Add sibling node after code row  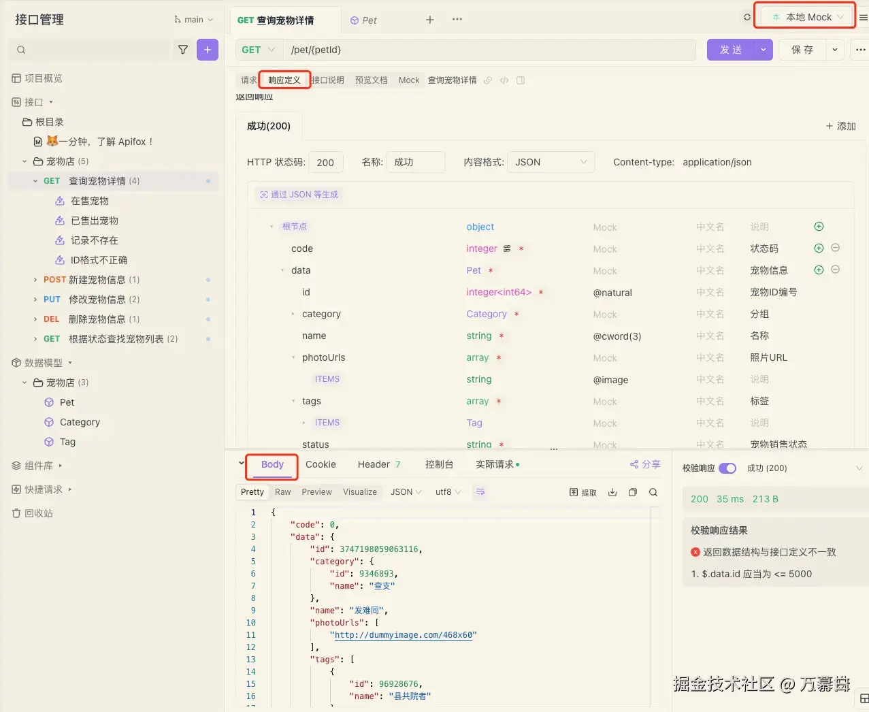point(819,248)
